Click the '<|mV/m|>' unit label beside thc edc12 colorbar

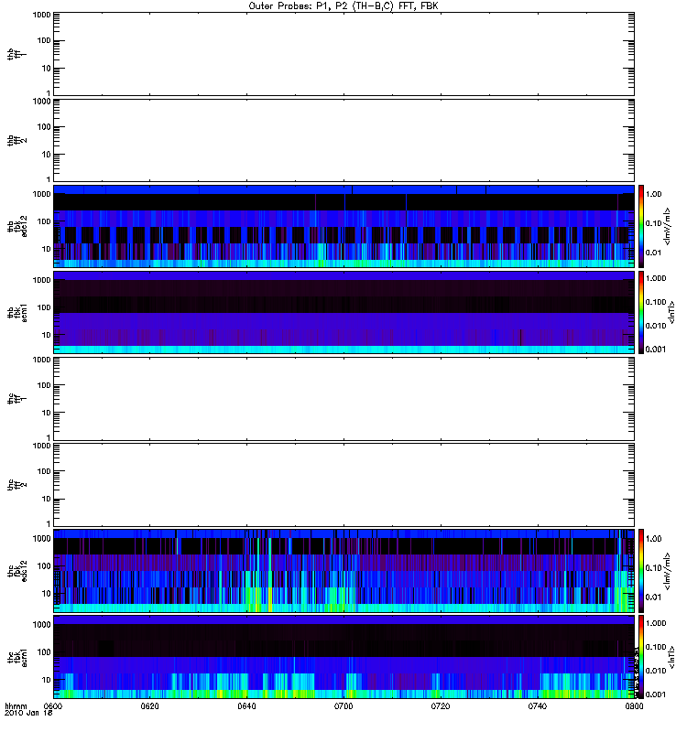click(668, 571)
